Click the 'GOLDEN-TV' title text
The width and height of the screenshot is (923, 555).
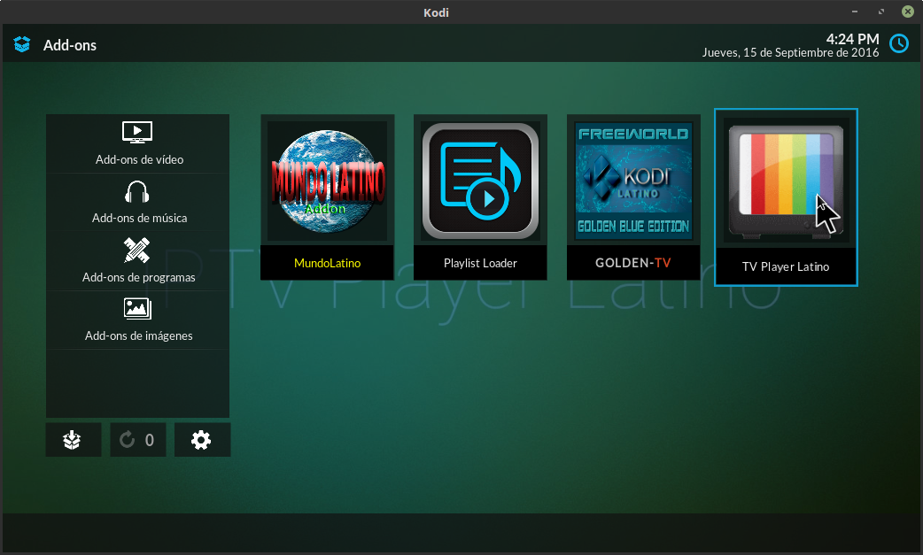click(632, 263)
